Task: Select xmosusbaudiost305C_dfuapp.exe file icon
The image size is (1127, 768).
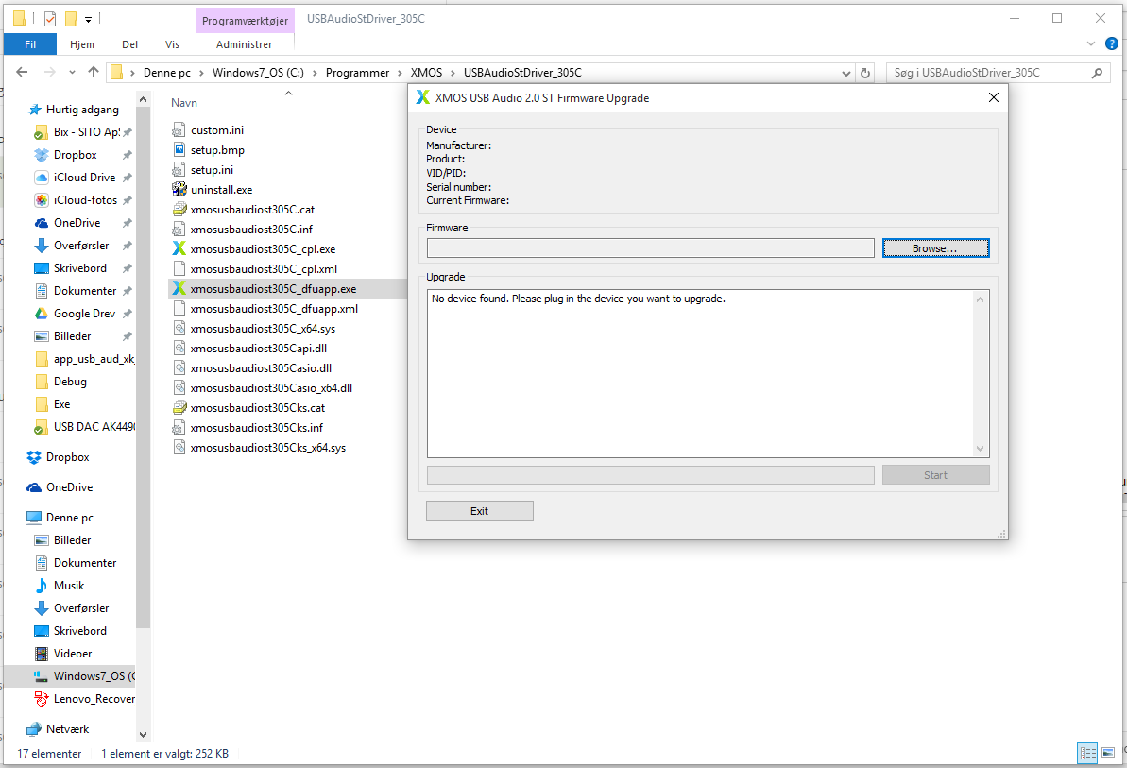Action: pos(179,289)
